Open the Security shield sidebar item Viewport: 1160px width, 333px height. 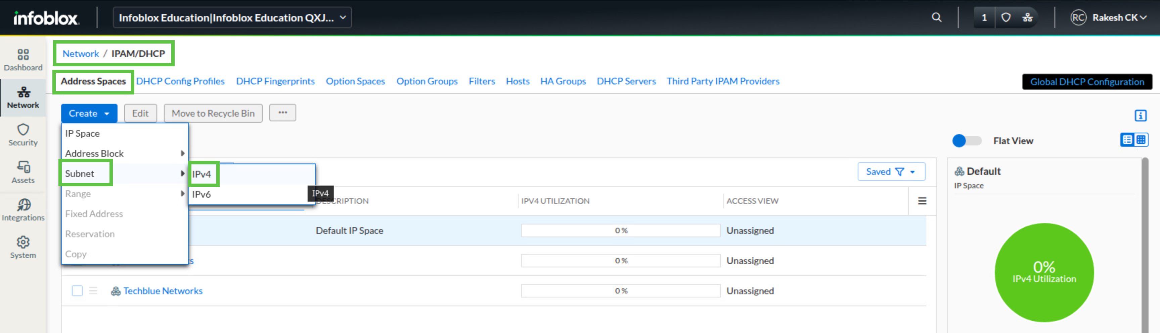[x=23, y=135]
